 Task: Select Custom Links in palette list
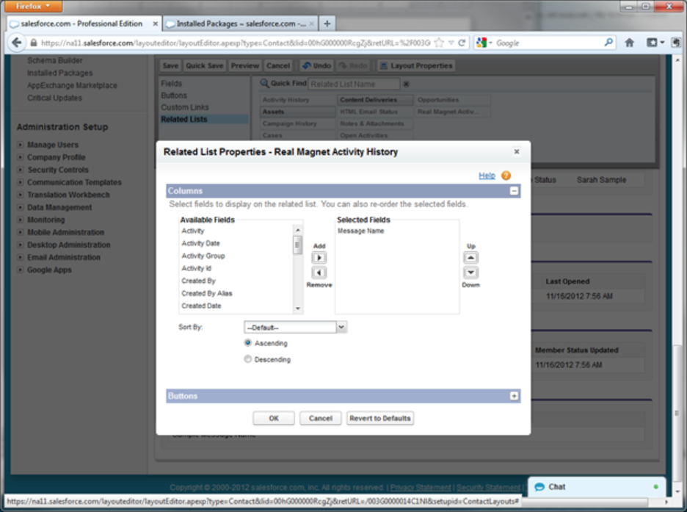point(185,107)
